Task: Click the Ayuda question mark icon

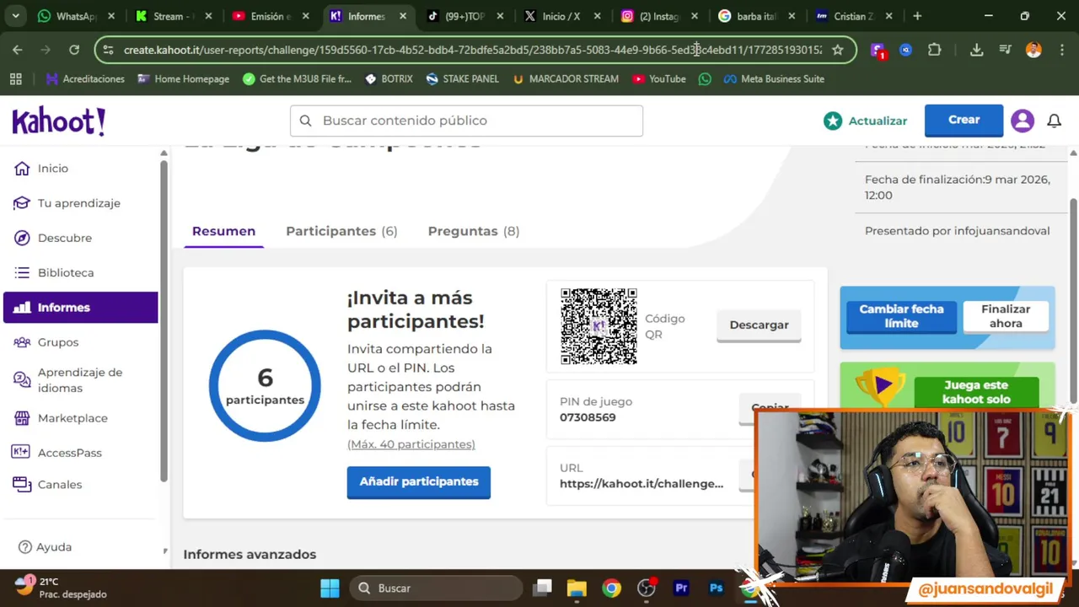Action: point(25,547)
